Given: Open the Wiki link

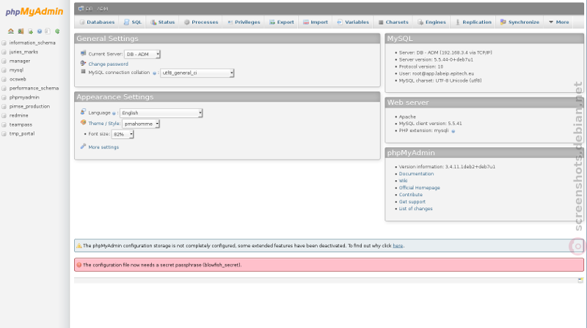Looking at the screenshot, I should click(x=403, y=181).
